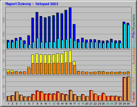Select the day label 30 on the axis

click(x=128, y=104)
